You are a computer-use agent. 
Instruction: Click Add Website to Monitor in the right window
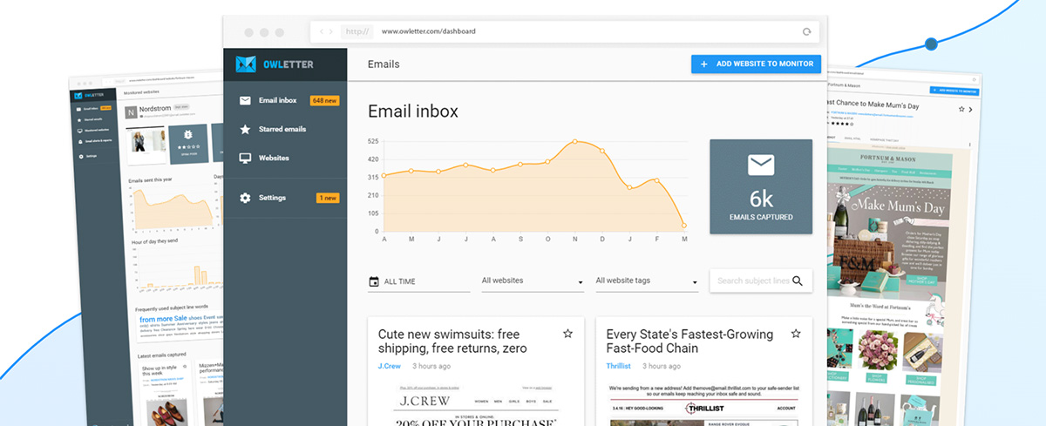pos(954,90)
